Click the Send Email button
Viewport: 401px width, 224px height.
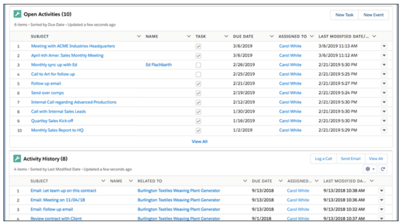350,159
